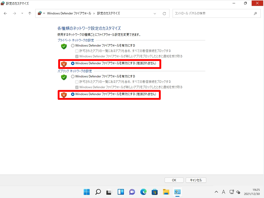Viewport: 264px width, 198px height.
Task: Click the green shield icon under public network
Action: (x=64, y=77)
